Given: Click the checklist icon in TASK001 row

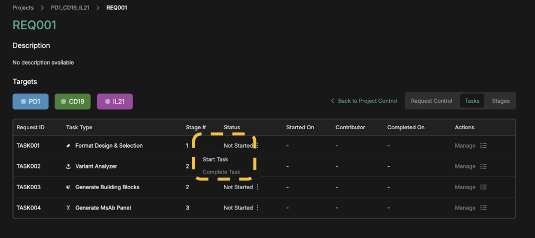Looking at the screenshot, I should coord(483,146).
